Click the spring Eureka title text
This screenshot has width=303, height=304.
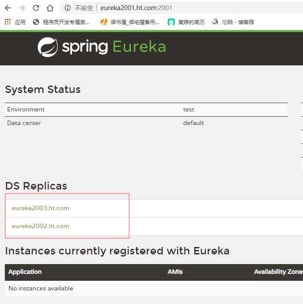coord(114,47)
